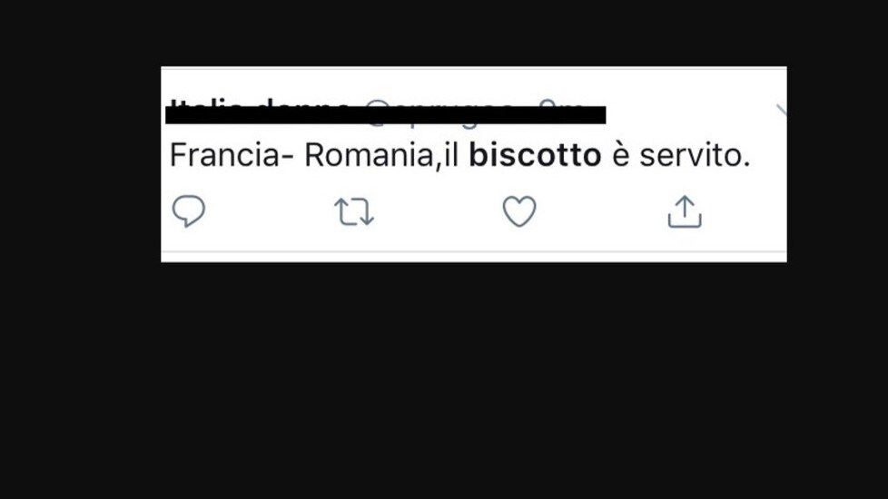Open the share options via upload-arrow icon

(685, 211)
